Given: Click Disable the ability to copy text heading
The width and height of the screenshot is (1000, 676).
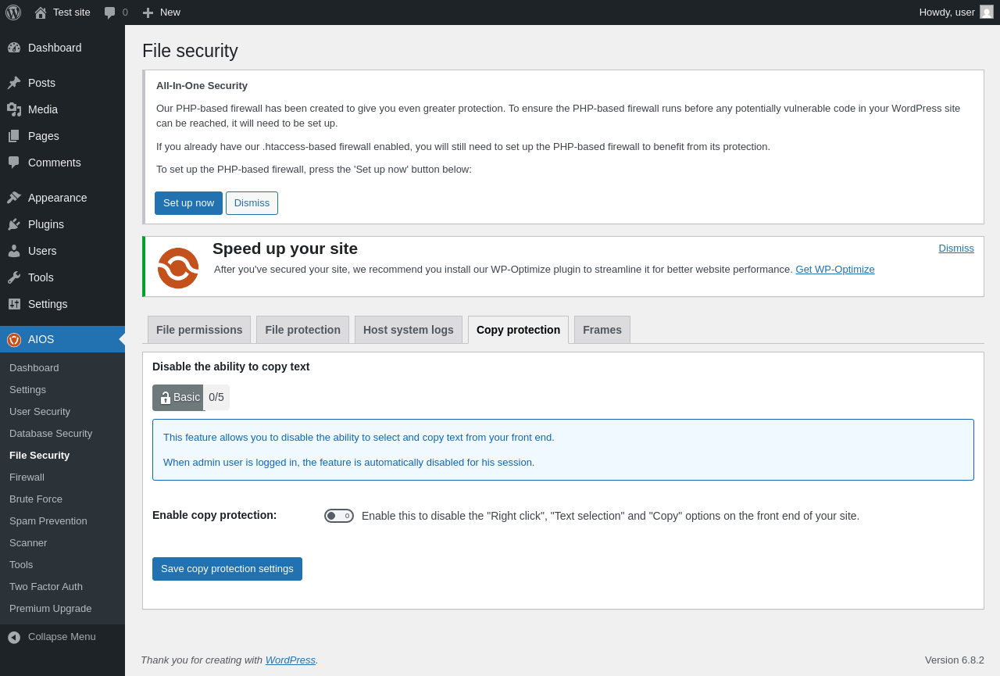Looking at the screenshot, I should pos(231,367).
